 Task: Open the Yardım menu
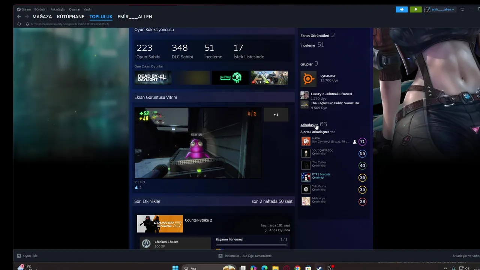pyautogui.click(x=88, y=9)
